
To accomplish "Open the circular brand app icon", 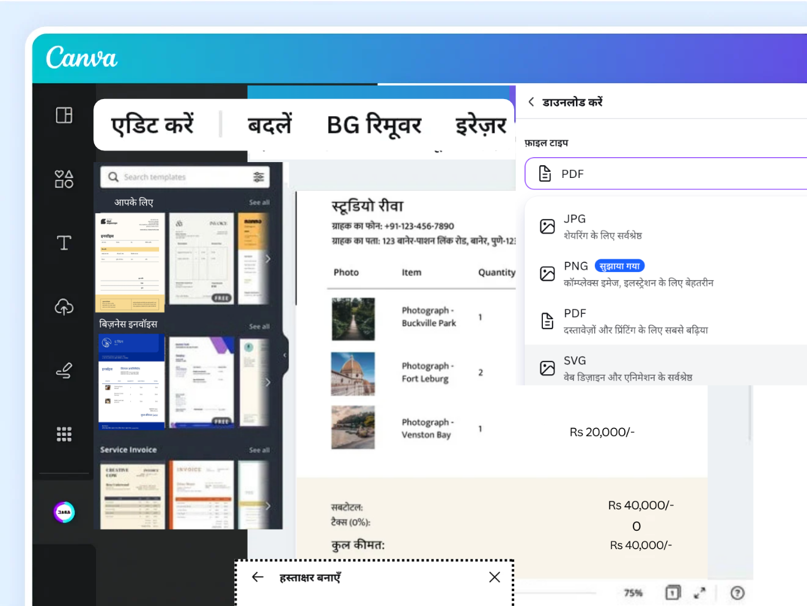I will [x=64, y=512].
